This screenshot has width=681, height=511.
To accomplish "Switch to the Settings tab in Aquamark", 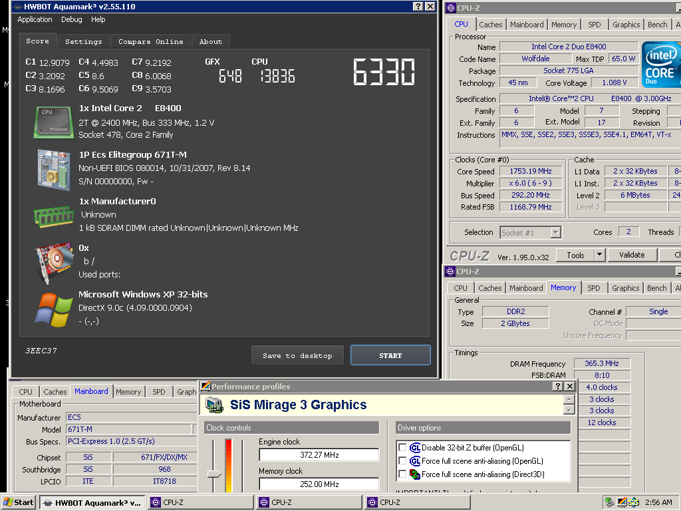I will click(x=83, y=41).
